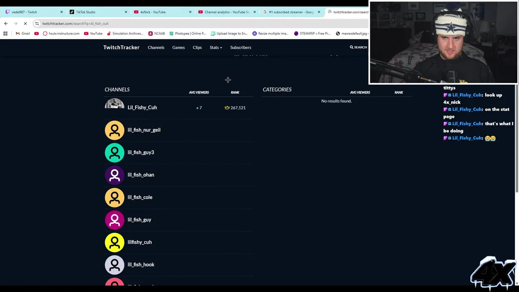Open the hsutx.instructure.com bookmark

pos(61,34)
